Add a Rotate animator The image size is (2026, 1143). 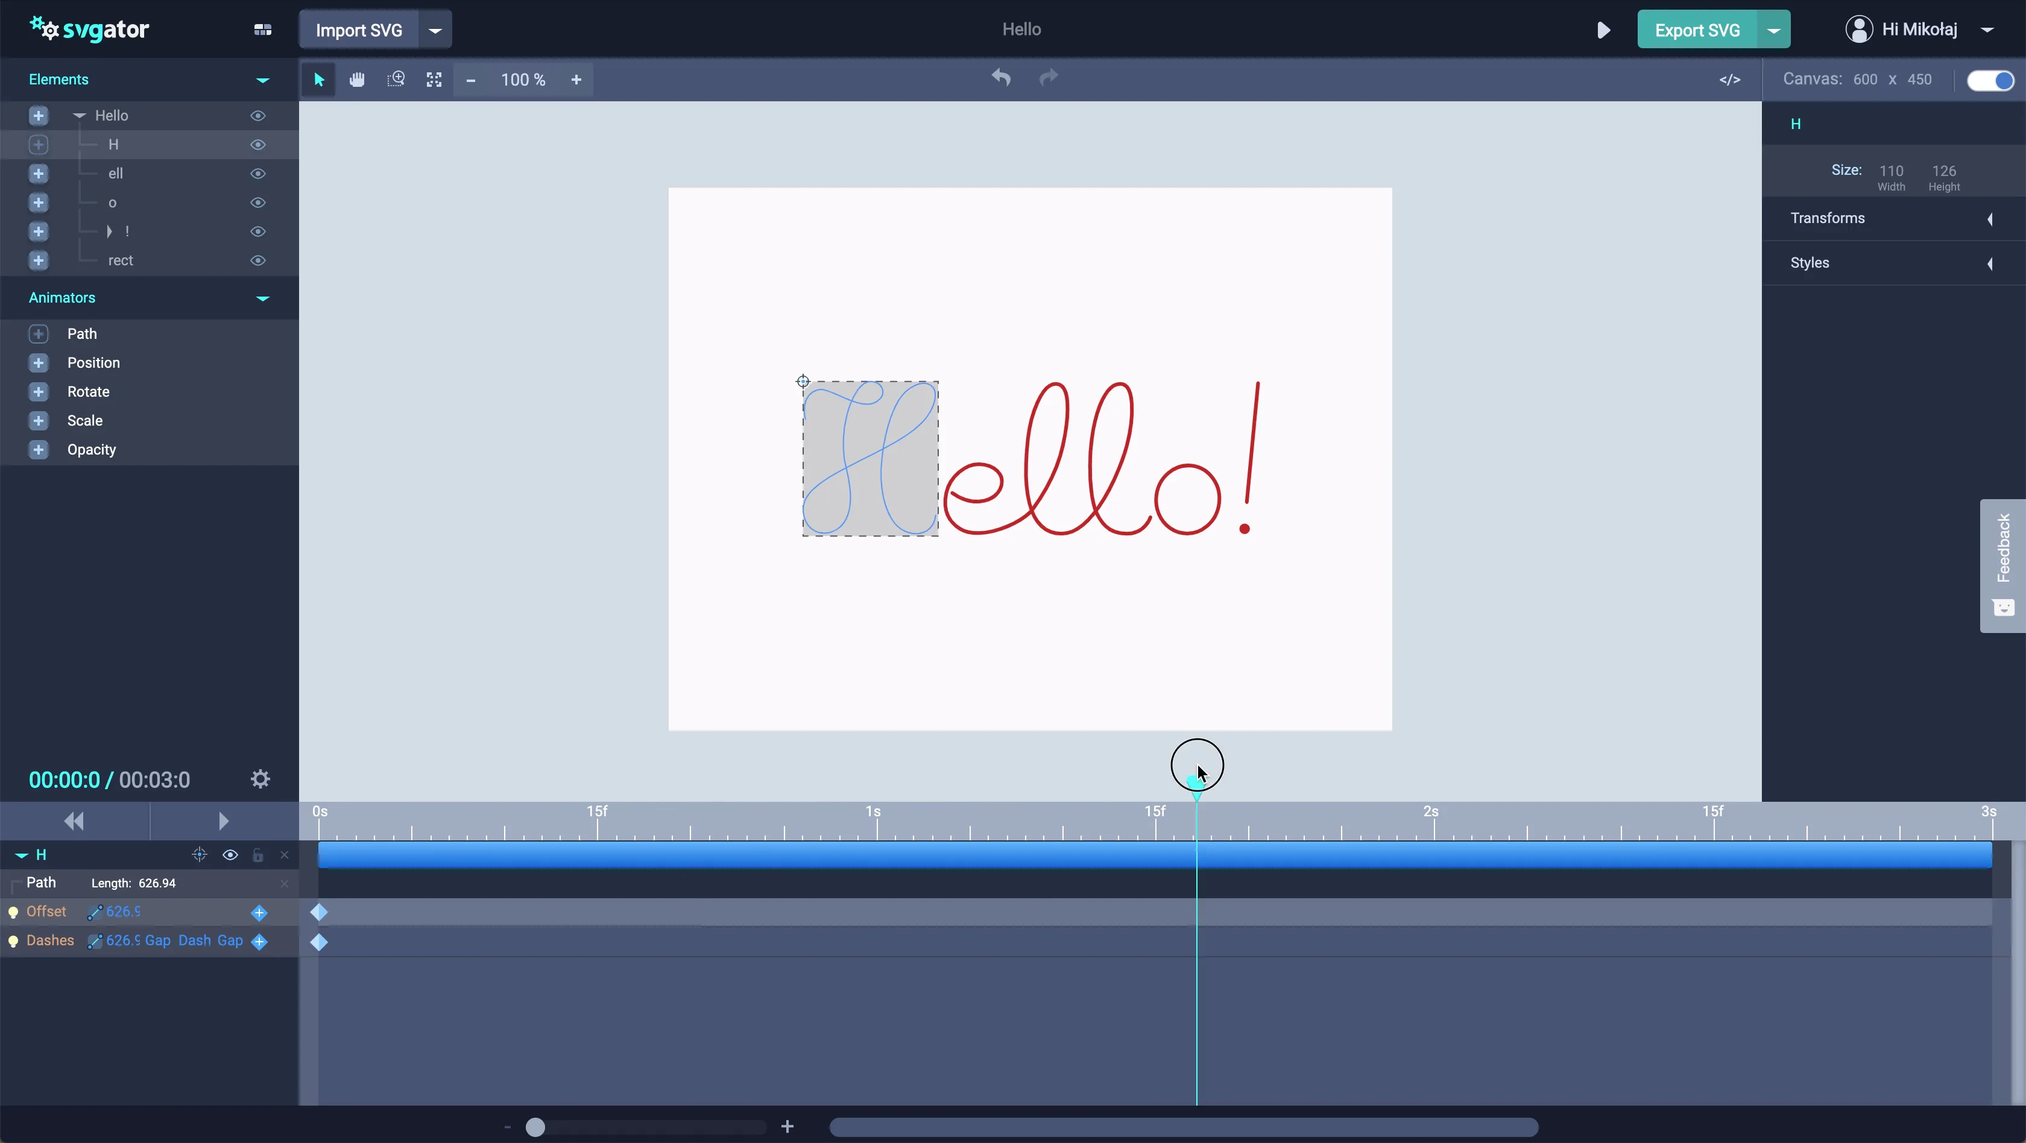click(x=39, y=391)
